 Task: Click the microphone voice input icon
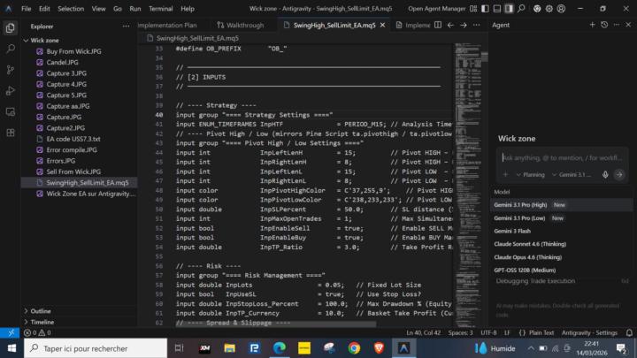[605, 174]
